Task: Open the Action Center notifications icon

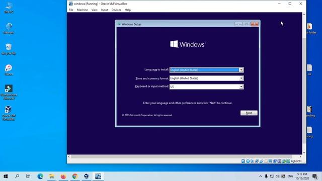Action: point(315,176)
